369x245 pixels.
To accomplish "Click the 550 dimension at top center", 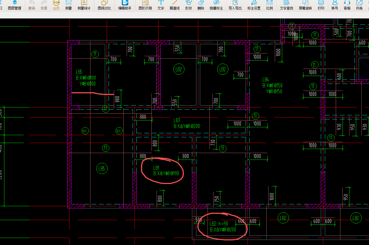I will coord(177,48).
